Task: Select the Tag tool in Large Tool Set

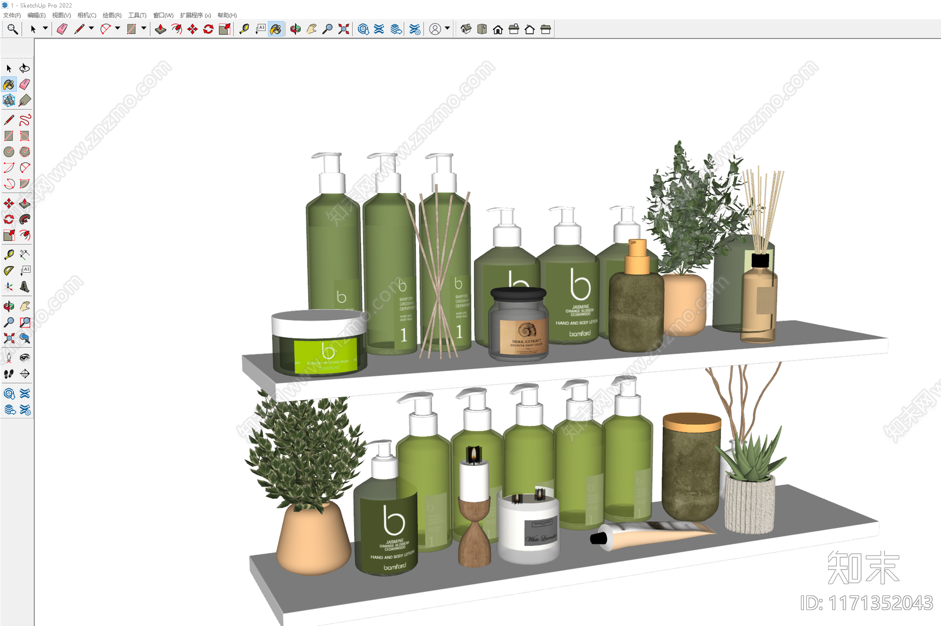Action: [25, 101]
